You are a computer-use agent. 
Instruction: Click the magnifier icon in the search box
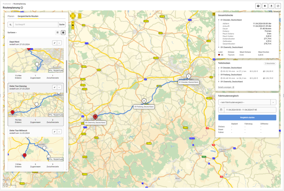[x=11, y=25]
